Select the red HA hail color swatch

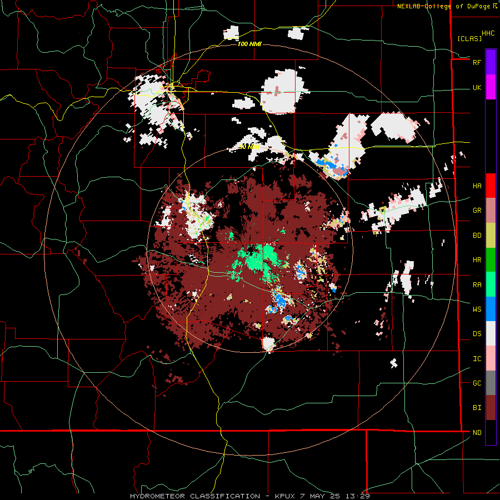[x=491, y=186]
